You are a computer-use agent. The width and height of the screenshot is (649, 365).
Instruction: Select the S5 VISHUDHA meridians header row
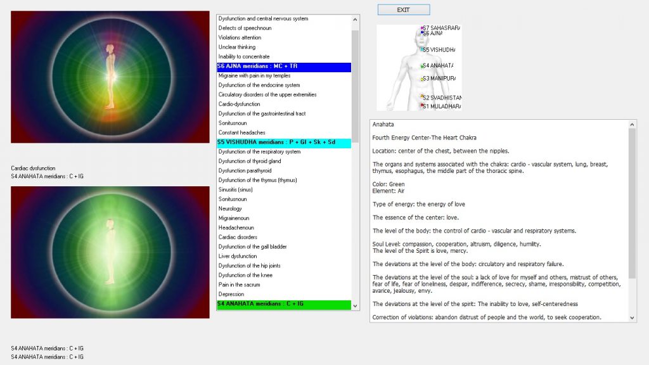283,143
